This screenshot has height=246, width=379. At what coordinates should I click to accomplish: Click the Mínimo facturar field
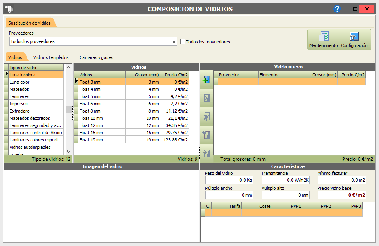click(x=342, y=180)
